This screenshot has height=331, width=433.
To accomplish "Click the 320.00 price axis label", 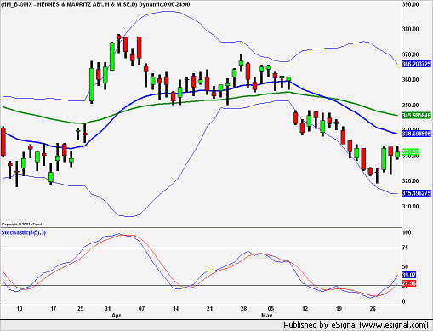I will click(410, 181).
